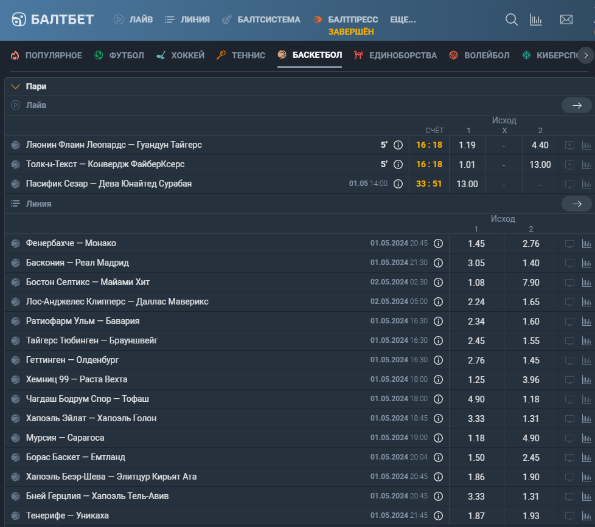Screen dimensions: 595x527
Task: Switch to the Футбол tab
Action: pyautogui.click(x=119, y=55)
